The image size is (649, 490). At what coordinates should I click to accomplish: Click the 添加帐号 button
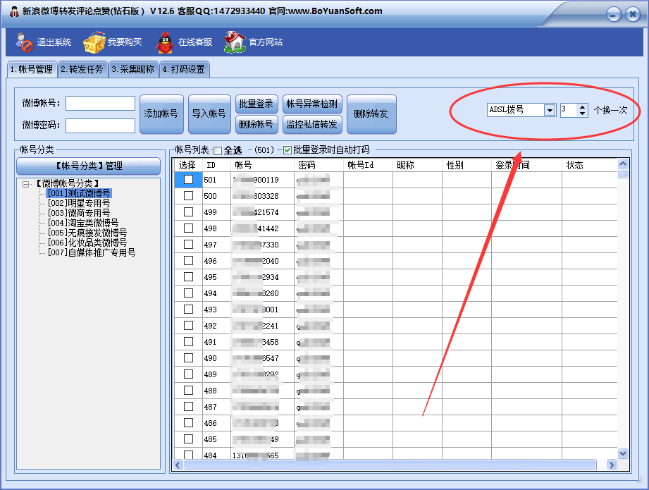[x=161, y=114]
